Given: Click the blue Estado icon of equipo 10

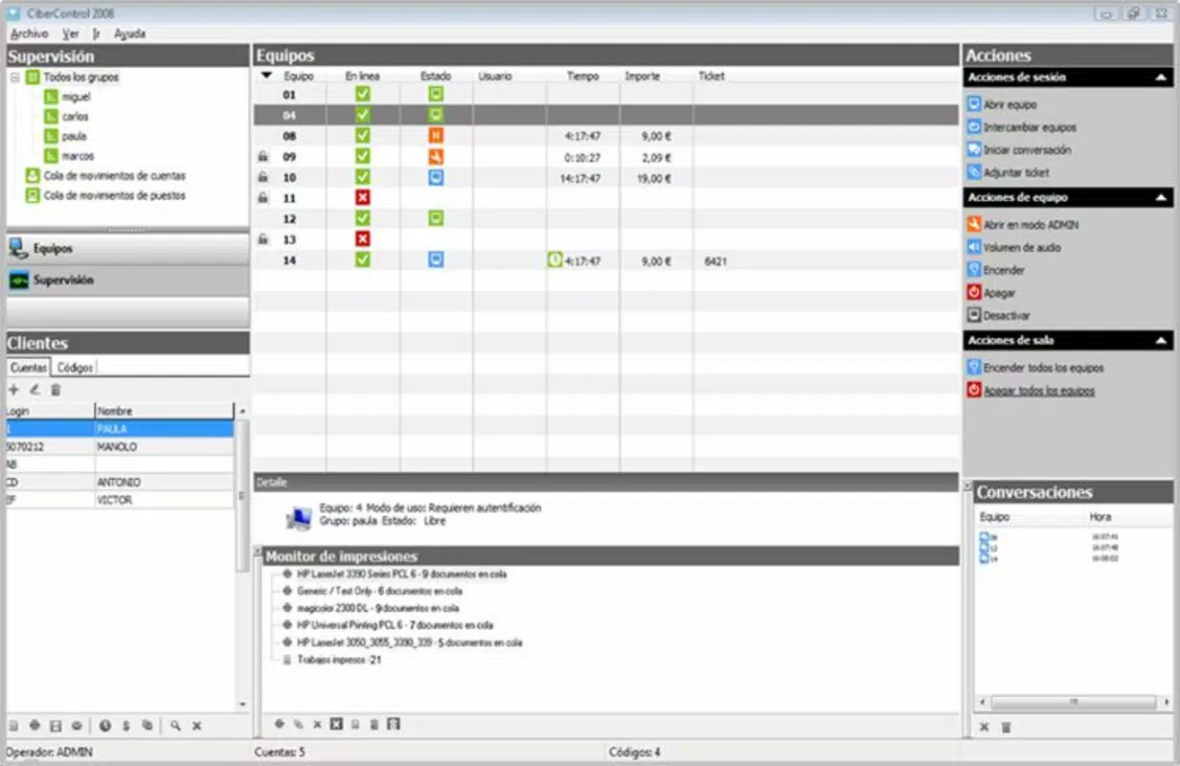Looking at the screenshot, I should pyautogui.click(x=436, y=177).
